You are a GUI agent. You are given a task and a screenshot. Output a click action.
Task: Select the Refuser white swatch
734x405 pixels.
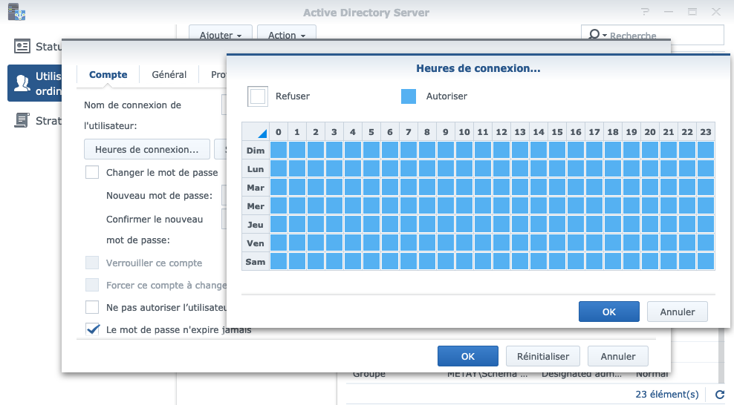pyautogui.click(x=258, y=96)
